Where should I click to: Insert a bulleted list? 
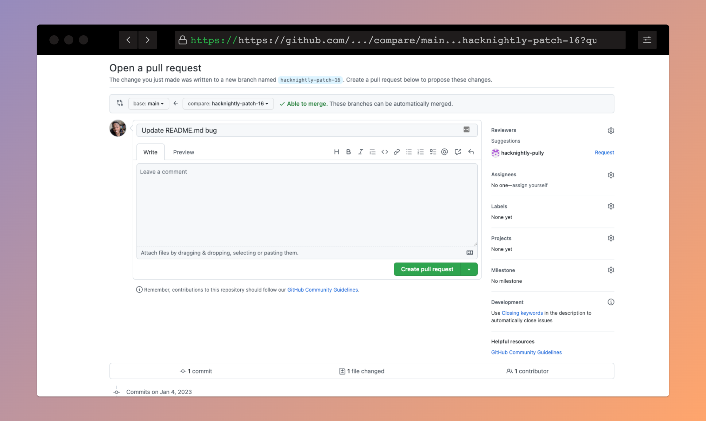[x=409, y=152]
